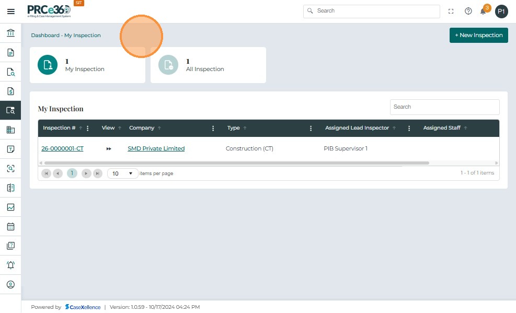Open Inspection # column options menu
This screenshot has width=516, height=313.
tap(87, 128)
